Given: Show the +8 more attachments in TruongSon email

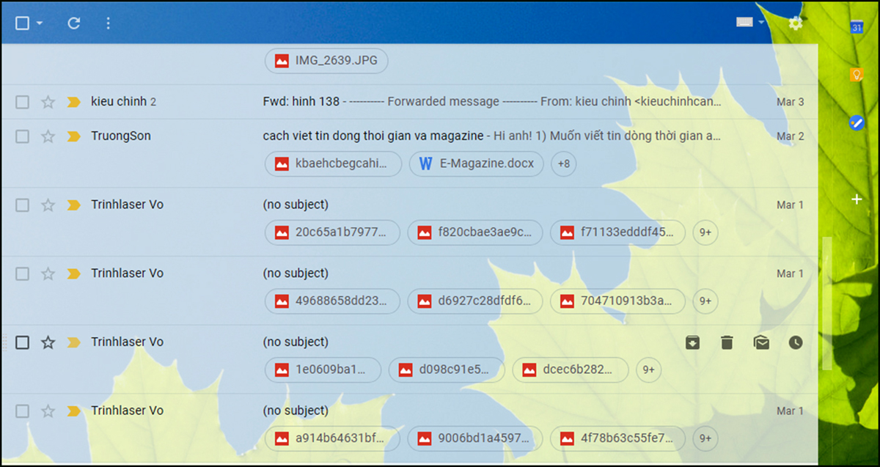Looking at the screenshot, I should tap(563, 164).
